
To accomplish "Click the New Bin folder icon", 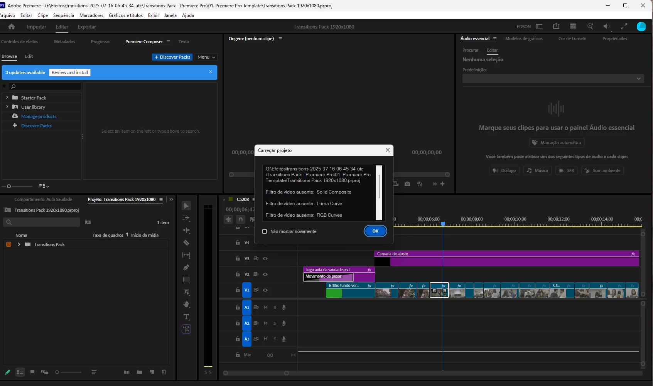I will click(x=139, y=372).
